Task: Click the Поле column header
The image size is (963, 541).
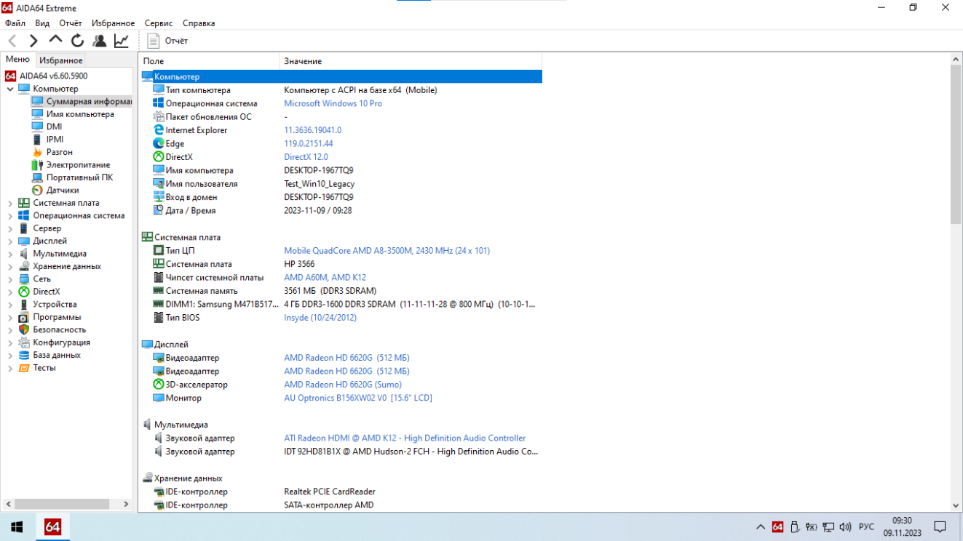Action: point(210,61)
